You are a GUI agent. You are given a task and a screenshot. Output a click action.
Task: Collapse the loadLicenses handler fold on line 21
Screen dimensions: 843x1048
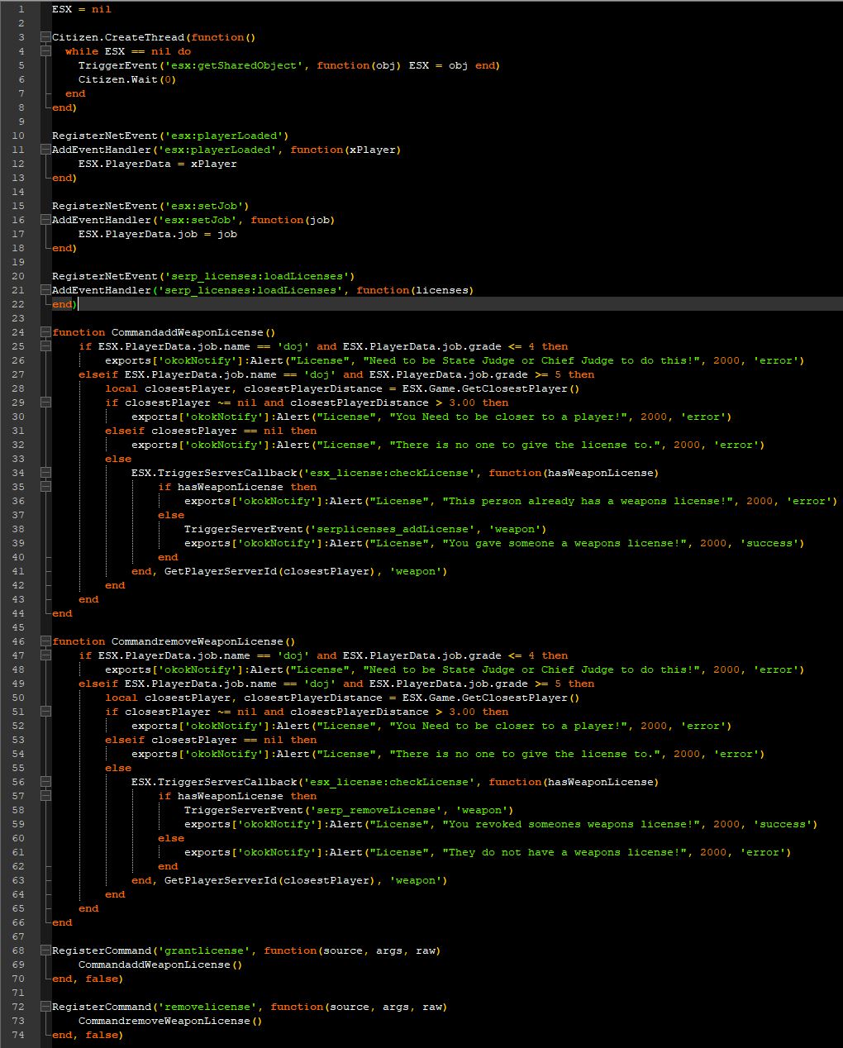coord(45,290)
